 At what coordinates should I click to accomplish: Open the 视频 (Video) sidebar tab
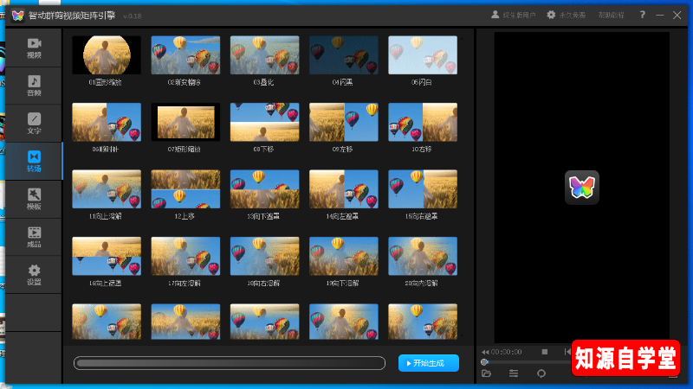tap(34, 48)
